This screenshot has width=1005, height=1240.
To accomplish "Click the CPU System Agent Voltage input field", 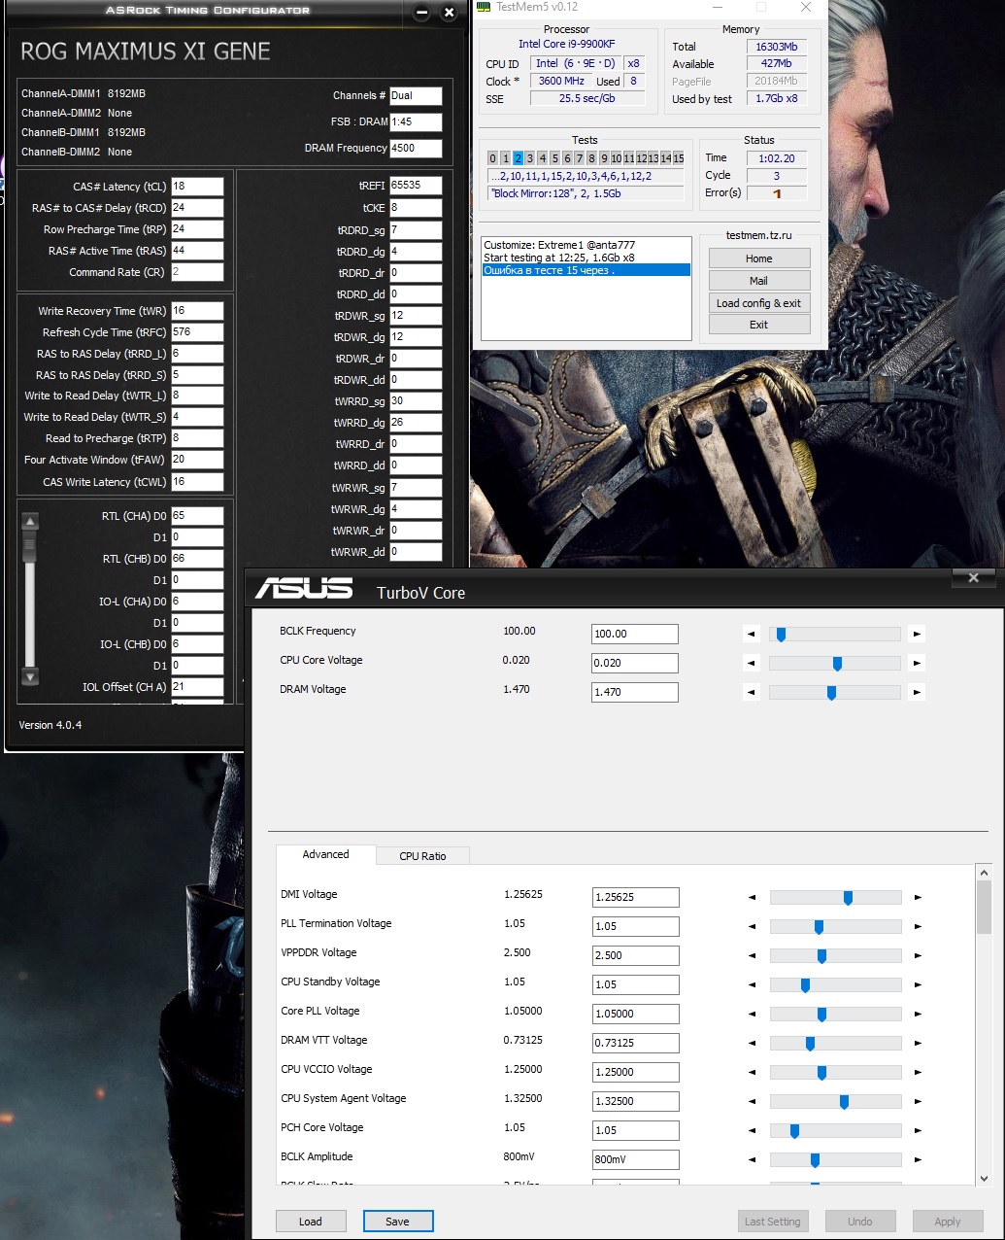I will (x=636, y=1101).
